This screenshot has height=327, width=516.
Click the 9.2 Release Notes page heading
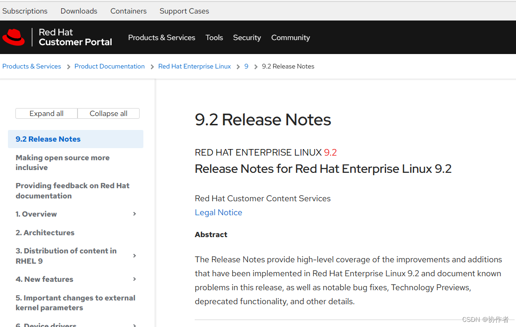[x=263, y=120]
